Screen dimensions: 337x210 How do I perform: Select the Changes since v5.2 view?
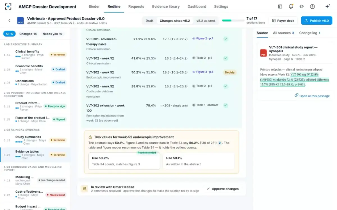tap(175, 21)
